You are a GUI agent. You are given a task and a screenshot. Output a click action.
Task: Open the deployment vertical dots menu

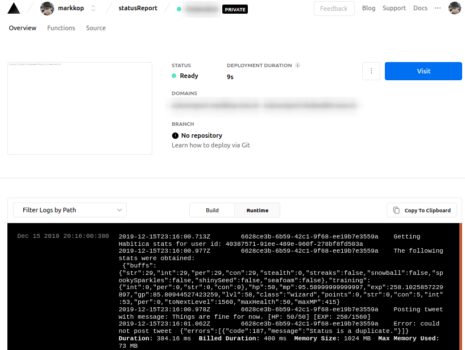371,71
